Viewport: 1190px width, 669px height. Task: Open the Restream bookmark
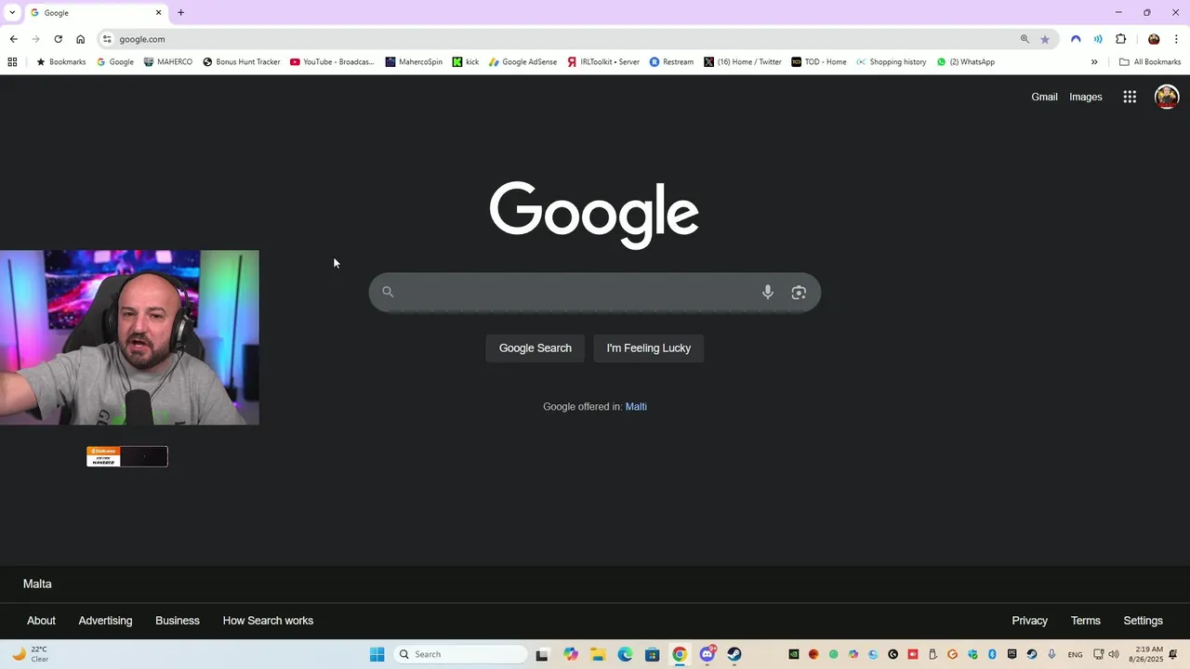coord(671,61)
